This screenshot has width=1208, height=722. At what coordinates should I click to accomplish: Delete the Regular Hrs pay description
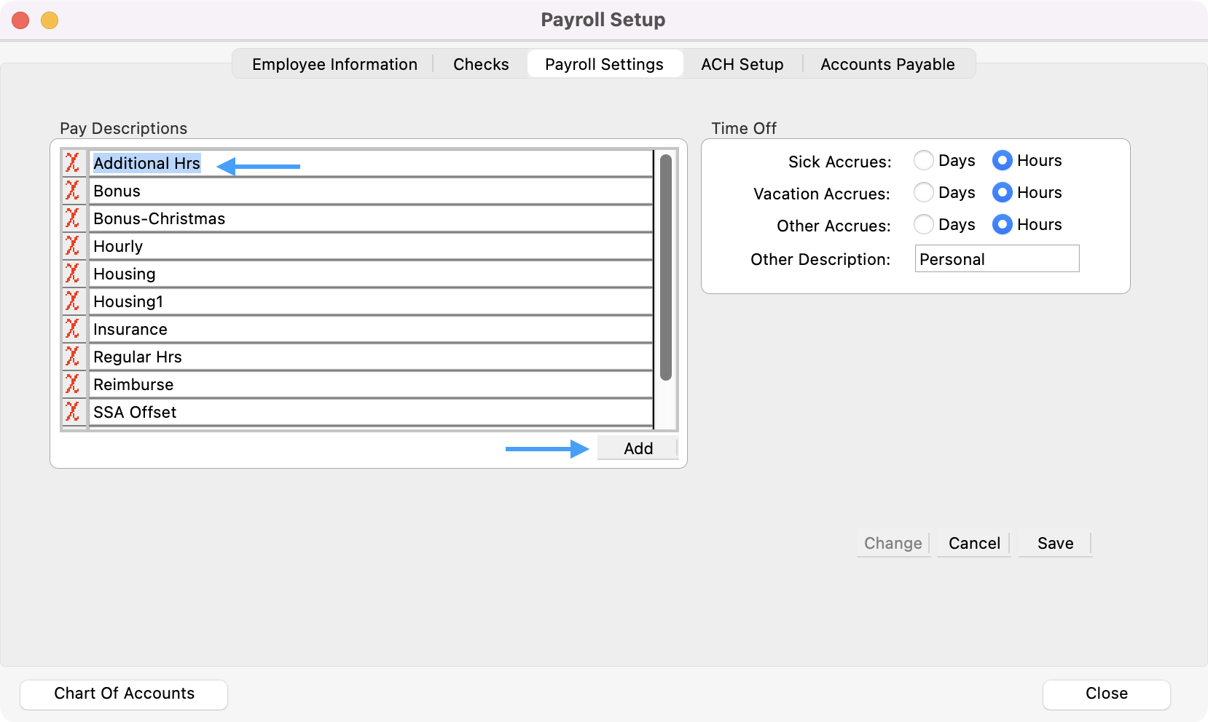click(72, 357)
